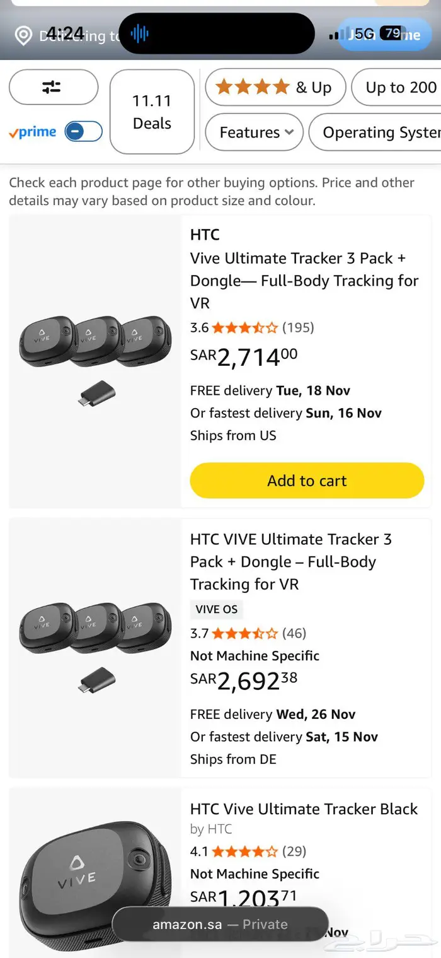Add the Vive Ultimate Tracker 3 Pack to cart
Viewport: 441px width, 958px height.
point(307,480)
